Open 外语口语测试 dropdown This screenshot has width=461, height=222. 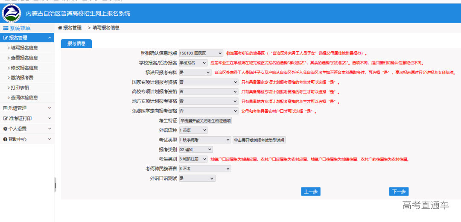pos(197,178)
